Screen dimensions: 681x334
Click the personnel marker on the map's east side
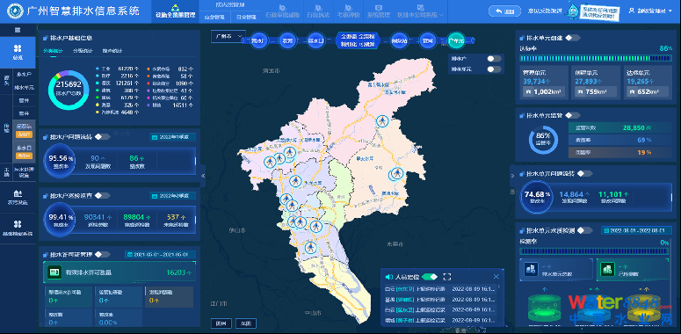tap(395, 174)
